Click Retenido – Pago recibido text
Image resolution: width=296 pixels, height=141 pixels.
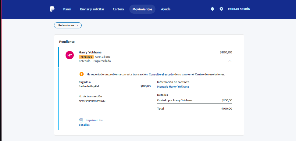point(95,61)
